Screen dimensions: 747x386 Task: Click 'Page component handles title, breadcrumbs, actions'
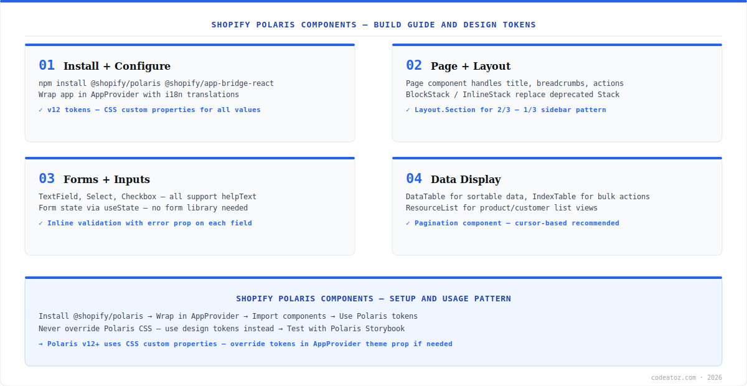515,83
